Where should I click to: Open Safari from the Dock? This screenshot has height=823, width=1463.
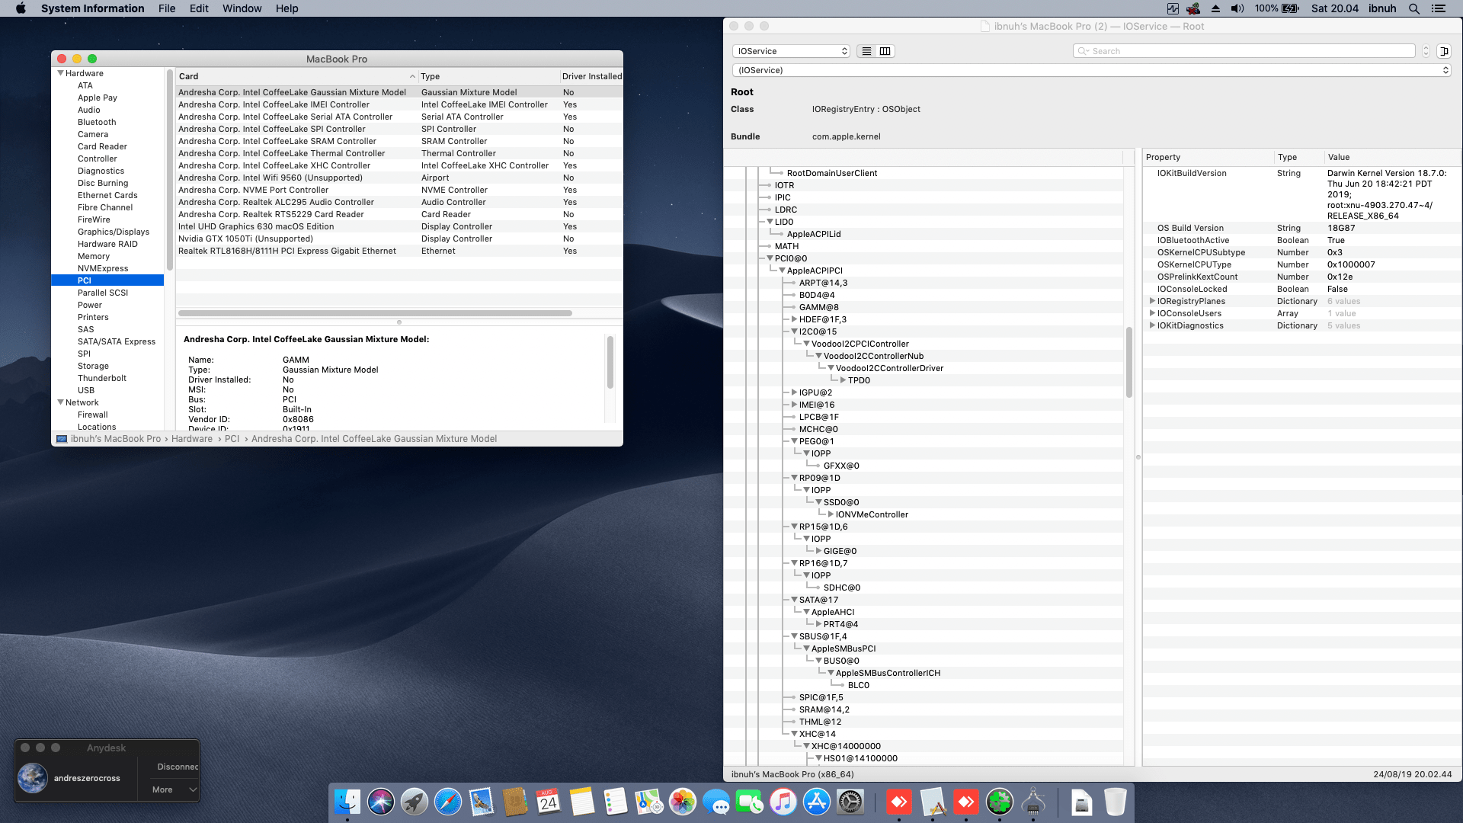coord(448,802)
